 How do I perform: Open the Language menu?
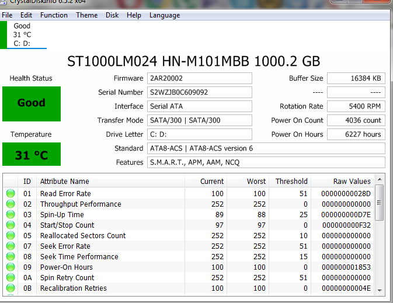click(x=165, y=15)
